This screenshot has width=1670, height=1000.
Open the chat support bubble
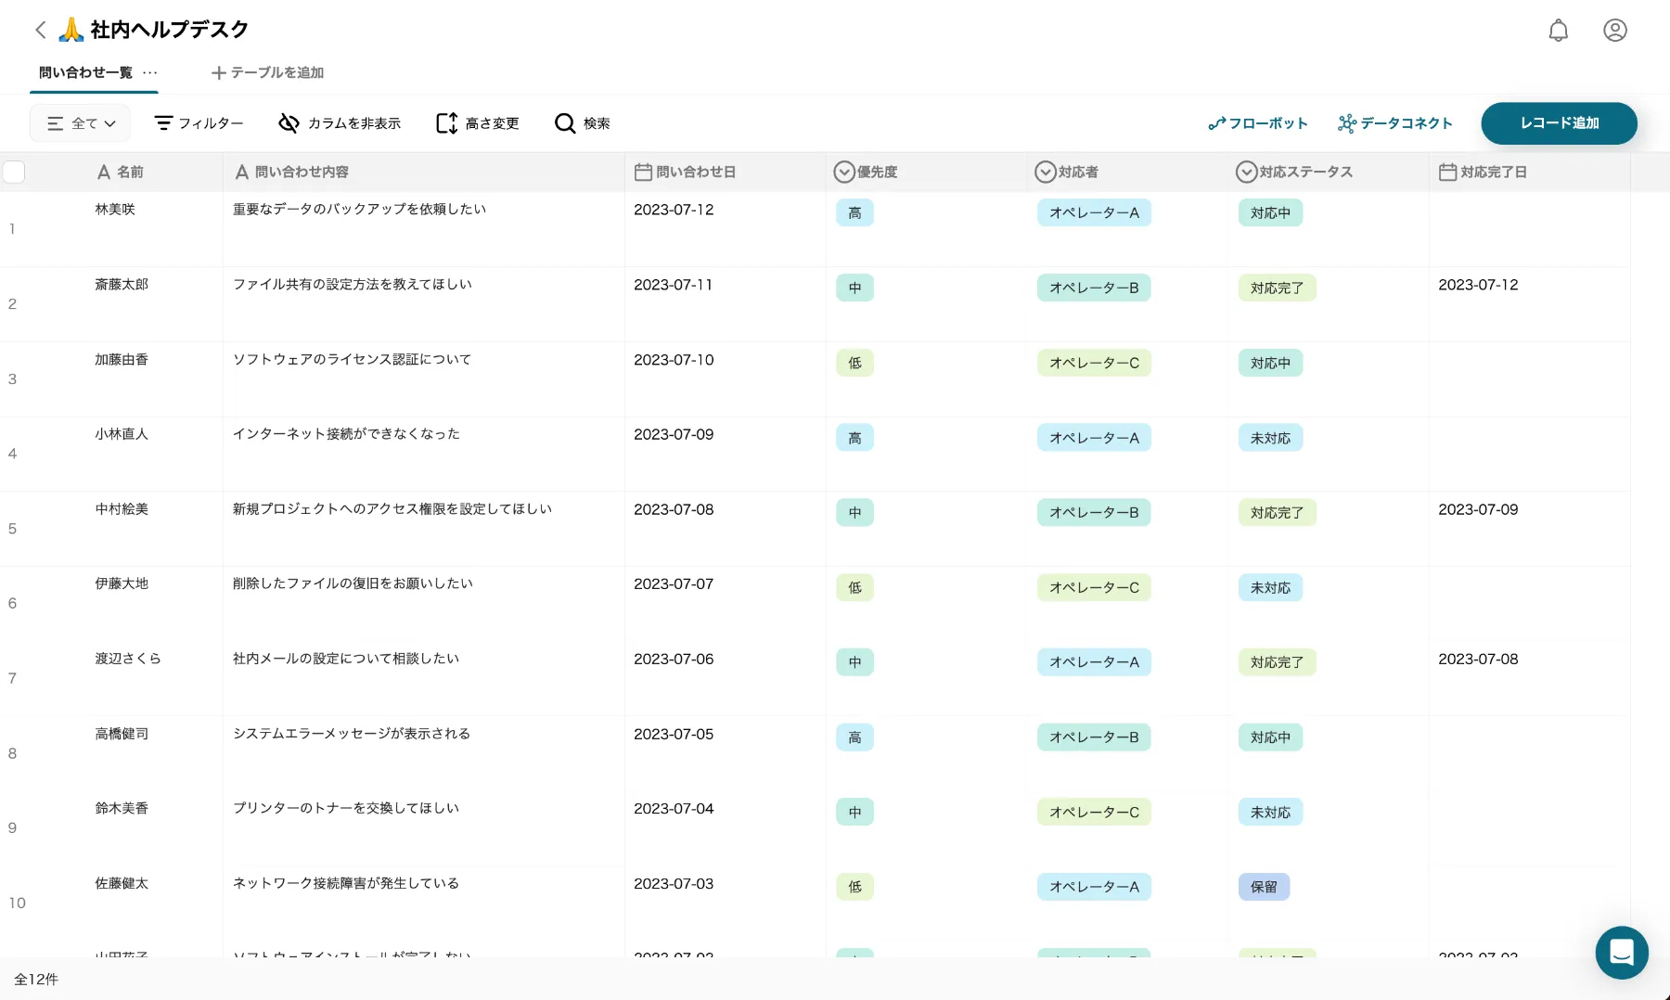1621,952
